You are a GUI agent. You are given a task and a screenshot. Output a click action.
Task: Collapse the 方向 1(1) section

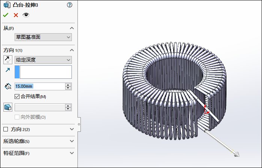72,50
